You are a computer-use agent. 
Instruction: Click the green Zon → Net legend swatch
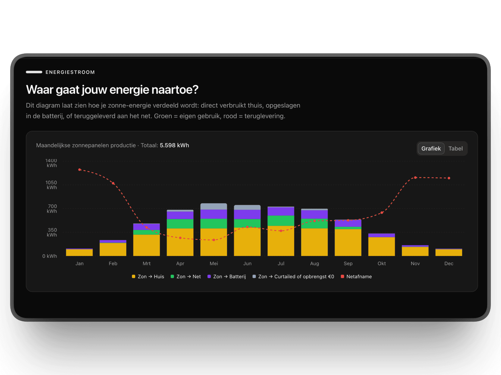click(172, 277)
